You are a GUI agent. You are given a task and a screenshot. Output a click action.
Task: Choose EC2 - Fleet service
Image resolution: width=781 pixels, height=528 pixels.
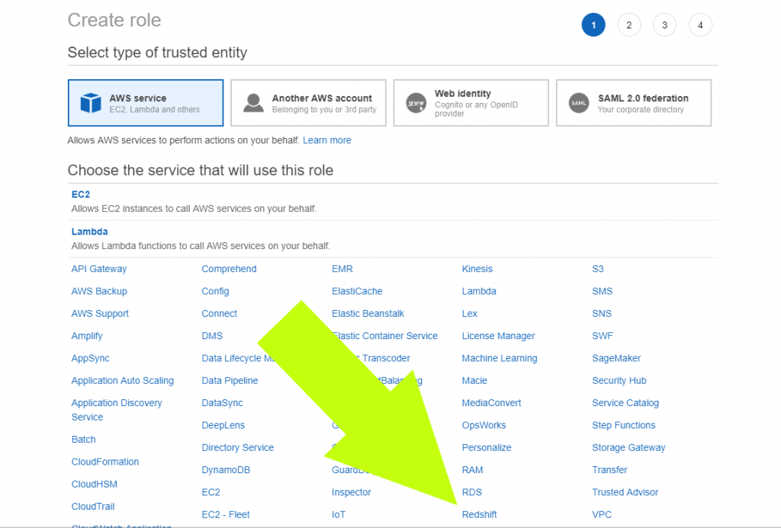point(226,514)
